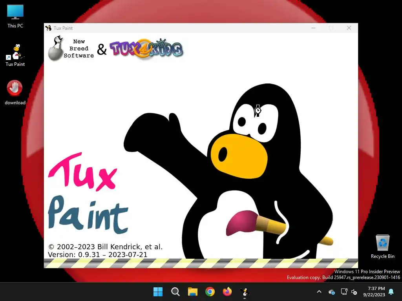Viewport: 402px width, 301px height.
Task: Click the muted volume tray icon
Action: tap(354, 292)
